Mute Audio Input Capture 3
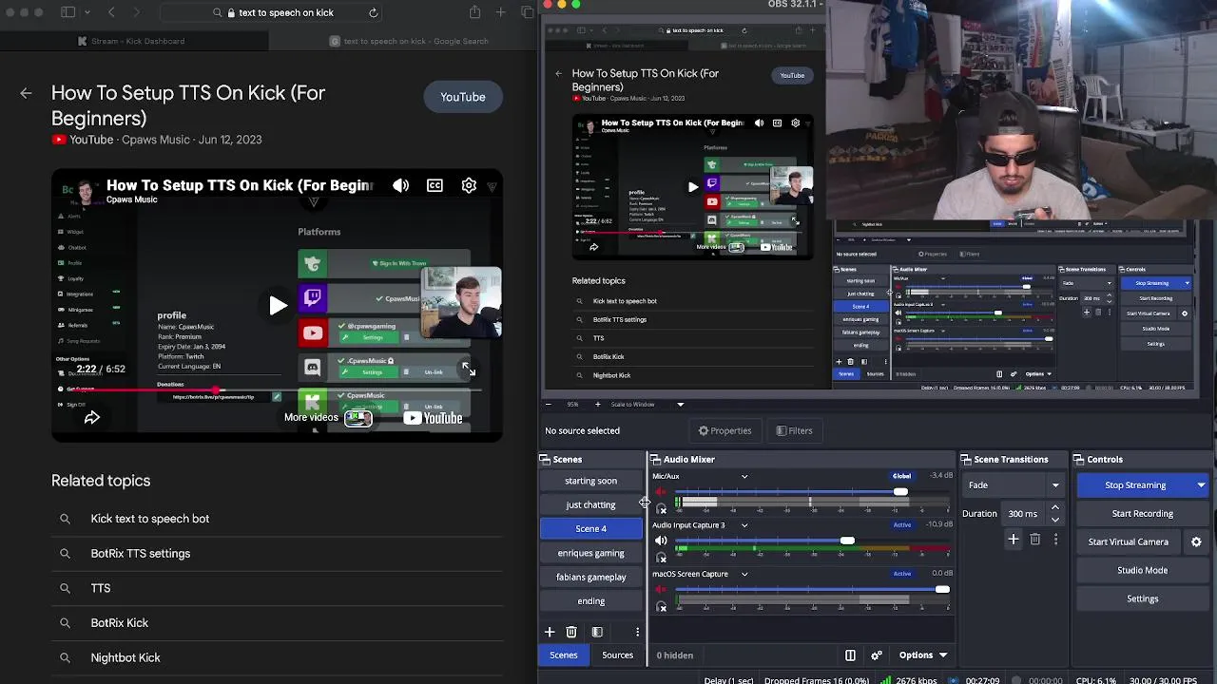This screenshot has width=1217, height=684. click(661, 541)
